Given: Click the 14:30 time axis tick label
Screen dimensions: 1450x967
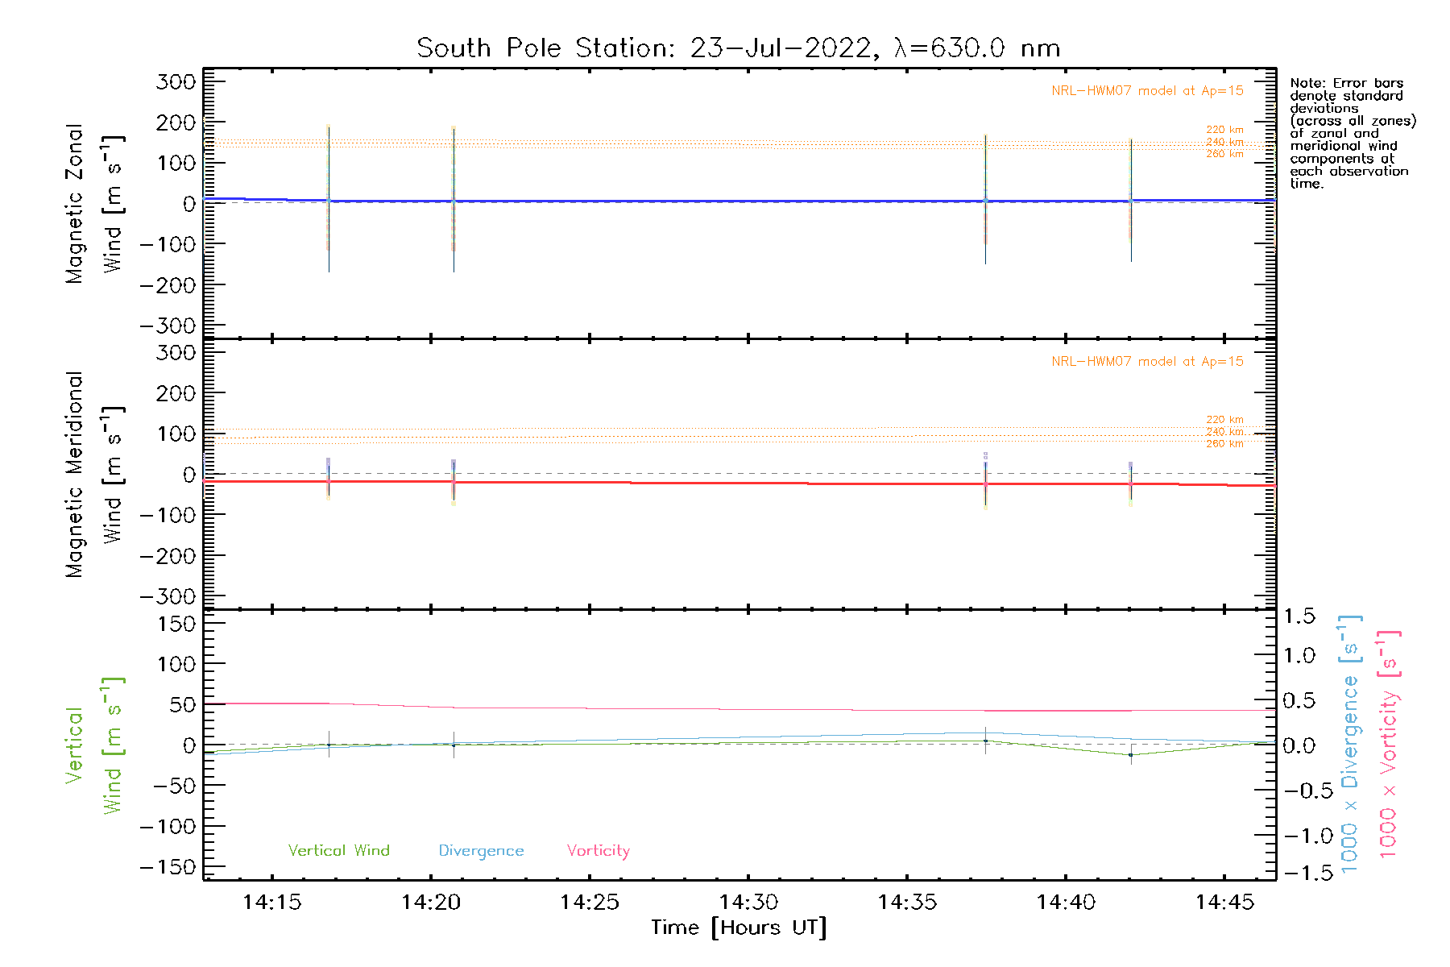Looking at the screenshot, I should click(x=748, y=902).
